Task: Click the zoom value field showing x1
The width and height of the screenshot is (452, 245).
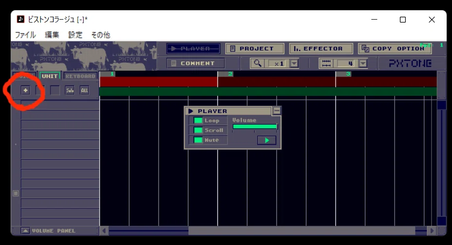Action: click(278, 64)
